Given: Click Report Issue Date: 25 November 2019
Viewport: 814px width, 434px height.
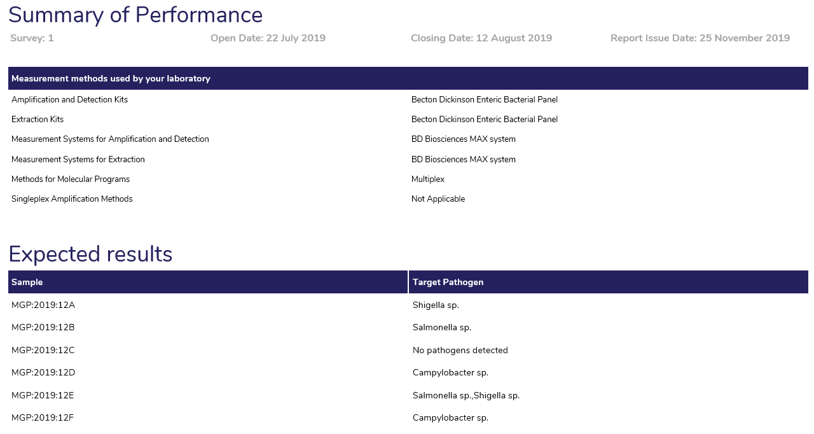Looking at the screenshot, I should click(700, 38).
